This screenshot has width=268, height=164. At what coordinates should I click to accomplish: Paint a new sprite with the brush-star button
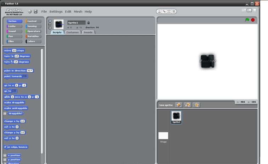point(179,105)
